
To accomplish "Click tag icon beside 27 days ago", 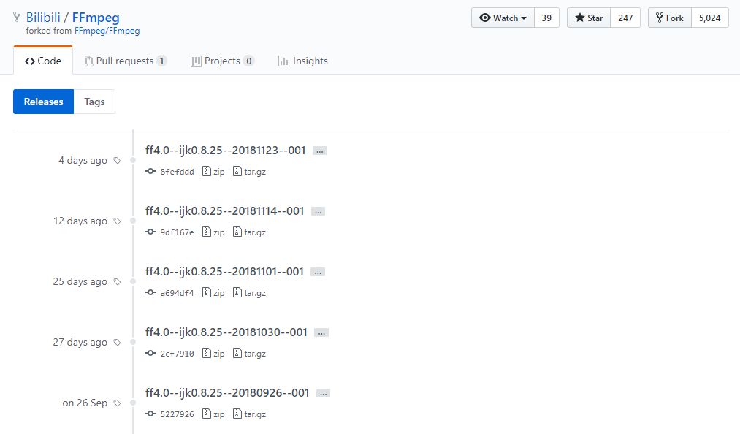I will pyautogui.click(x=117, y=343).
